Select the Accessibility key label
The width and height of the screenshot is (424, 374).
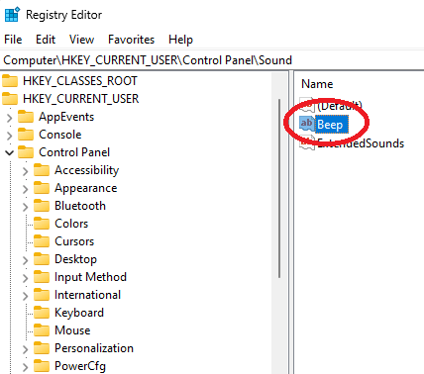87,170
